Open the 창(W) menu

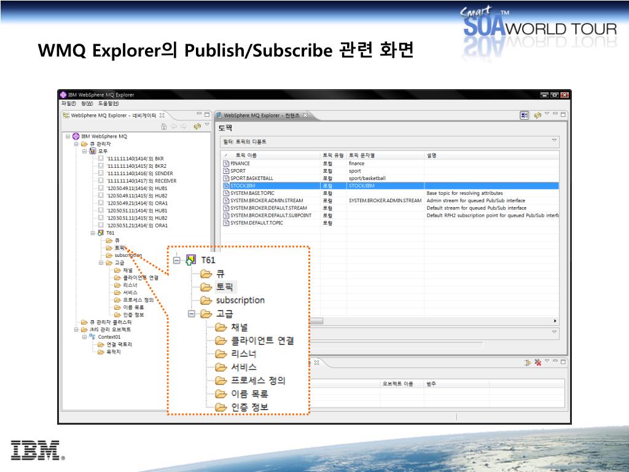[x=87, y=103]
